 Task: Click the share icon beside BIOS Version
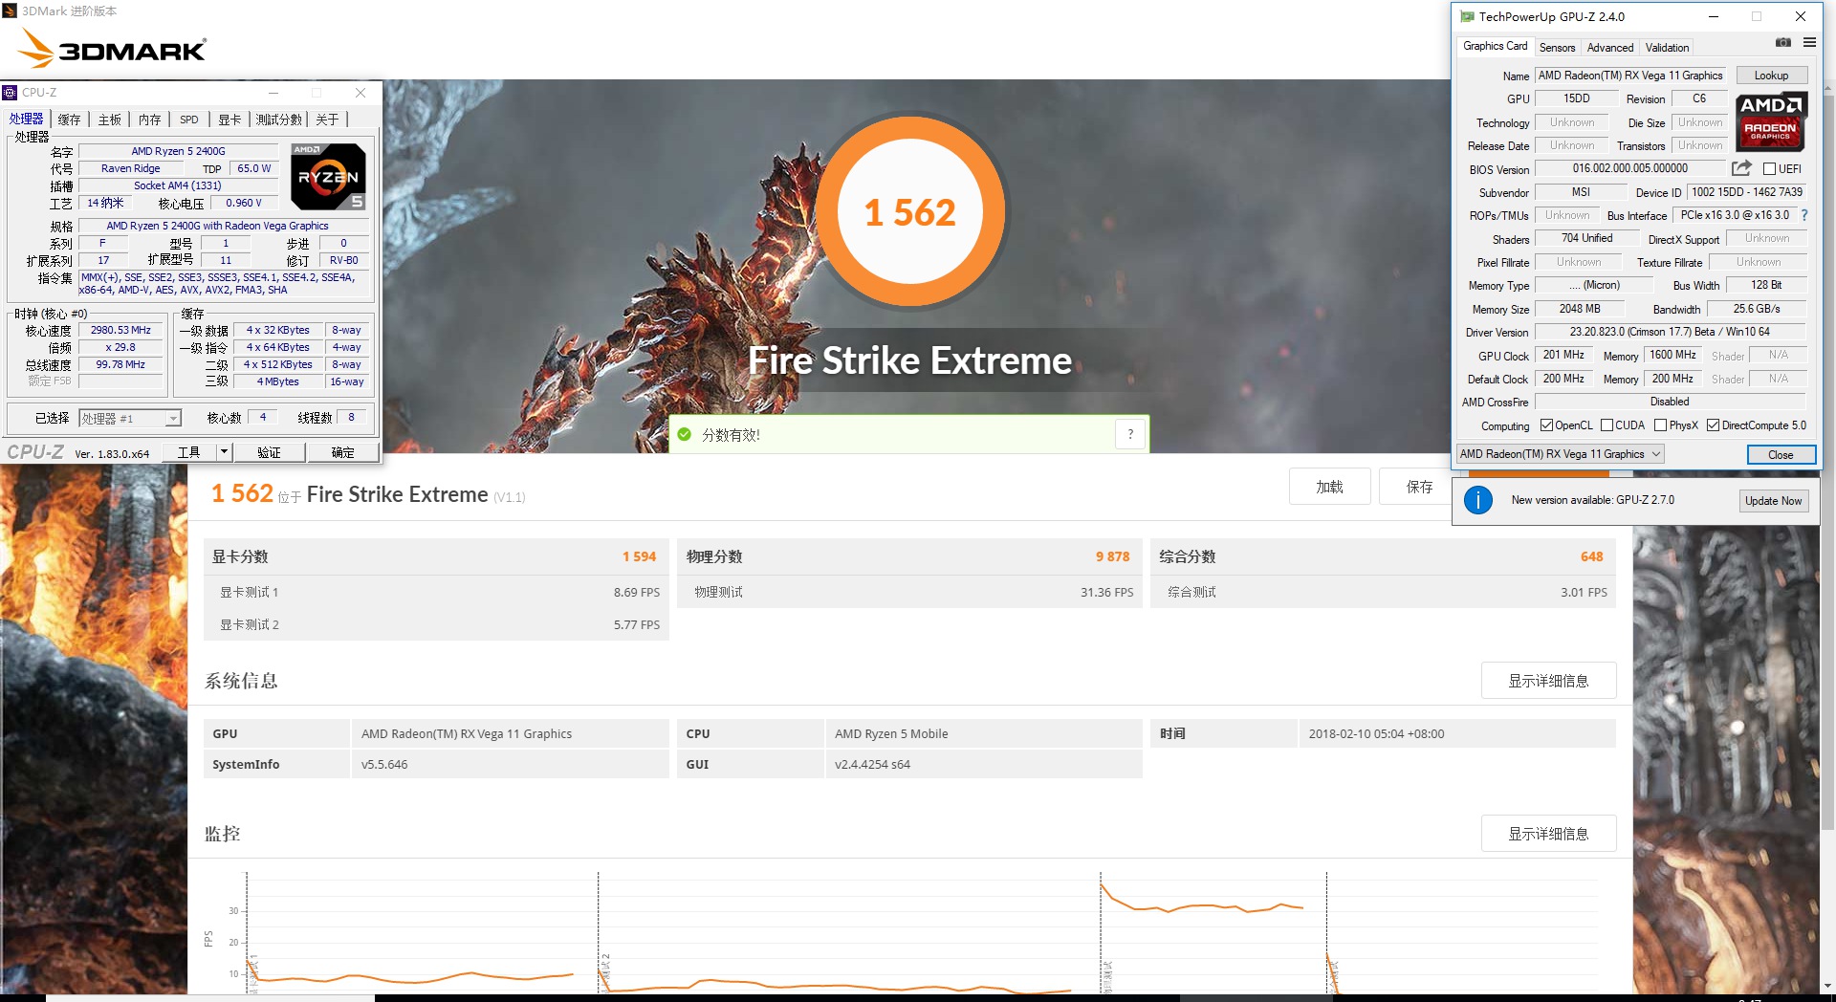pos(1741,168)
